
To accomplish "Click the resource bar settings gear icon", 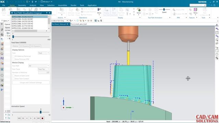I will (x=2, y=24).
